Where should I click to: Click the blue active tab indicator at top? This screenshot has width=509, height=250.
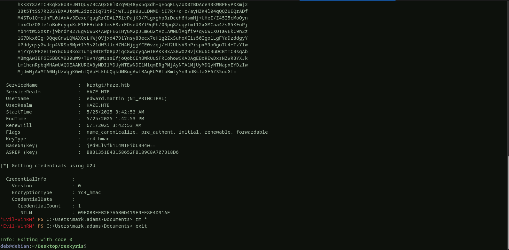click(x=347, y=0)
